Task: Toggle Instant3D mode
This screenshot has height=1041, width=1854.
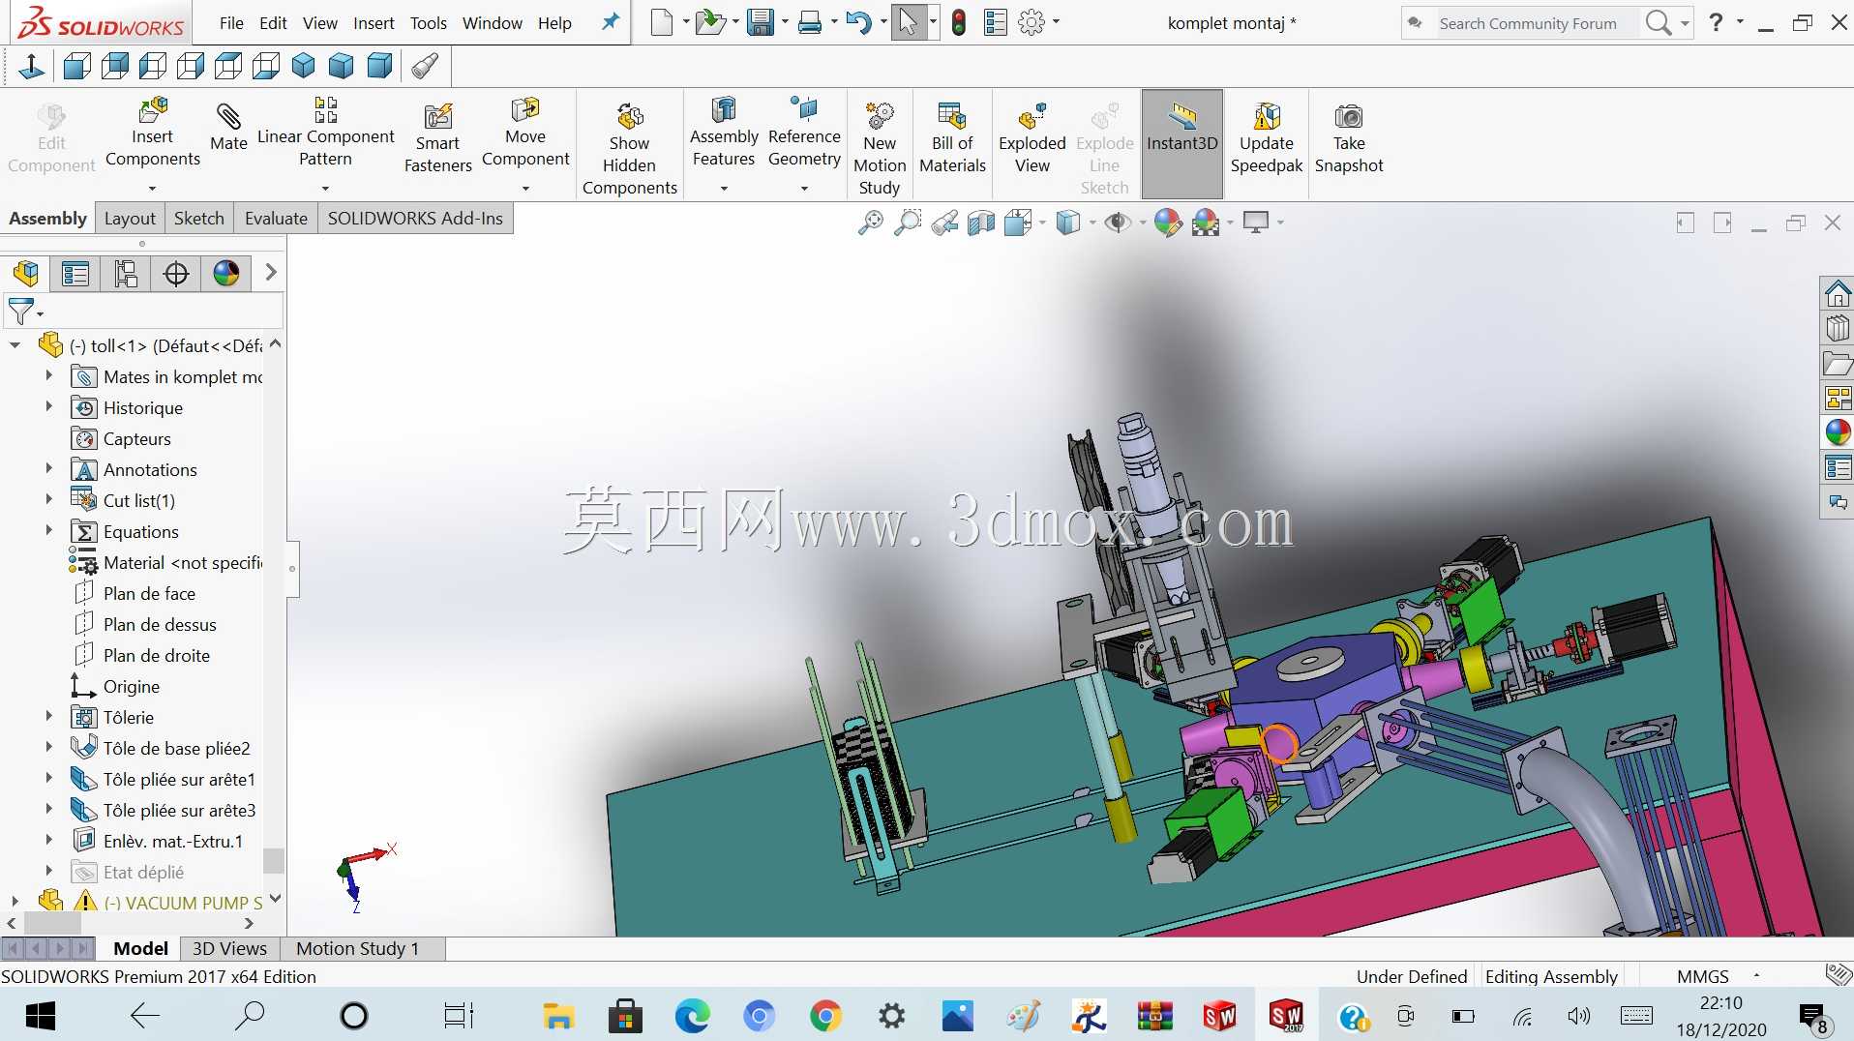Action: coord(1182,143)
